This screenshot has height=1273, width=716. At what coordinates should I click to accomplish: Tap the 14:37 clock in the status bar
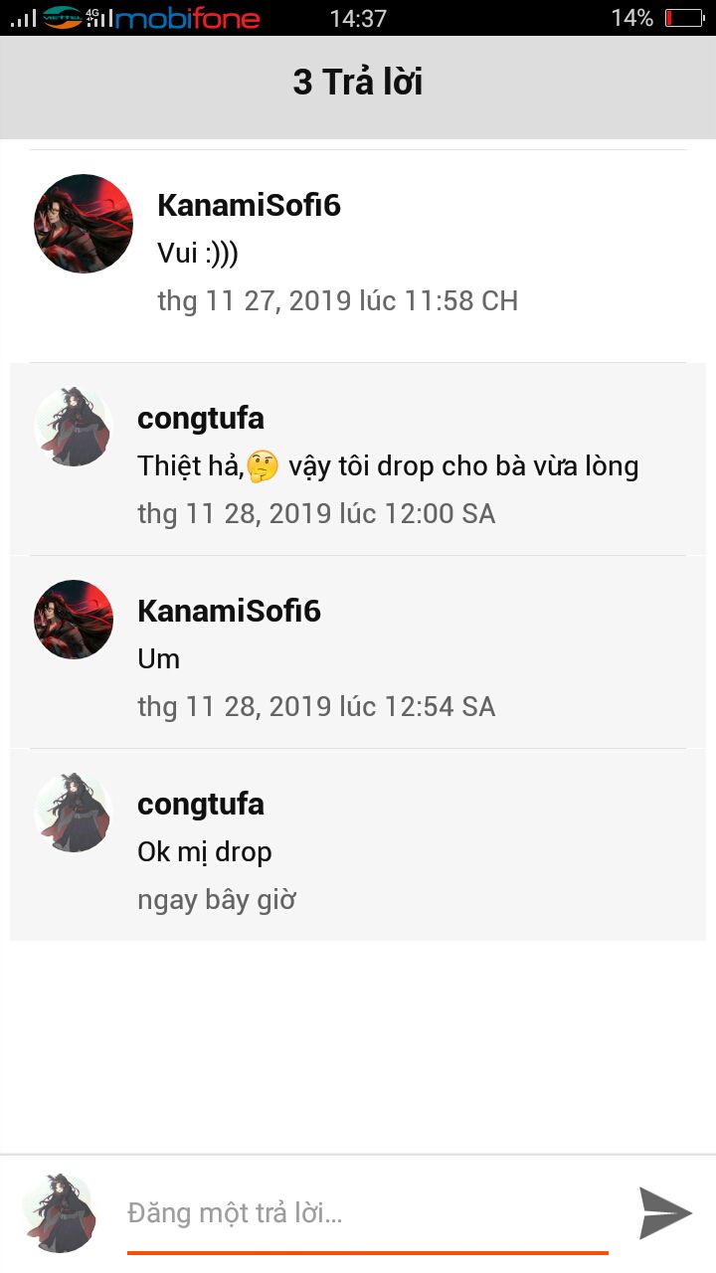point(358,18)
